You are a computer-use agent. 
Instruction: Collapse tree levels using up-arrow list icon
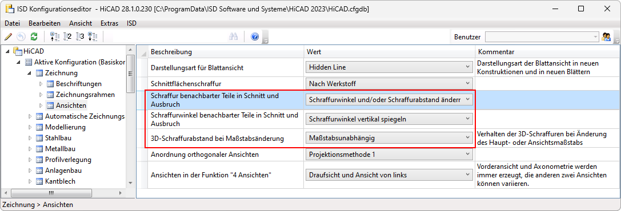55,36
